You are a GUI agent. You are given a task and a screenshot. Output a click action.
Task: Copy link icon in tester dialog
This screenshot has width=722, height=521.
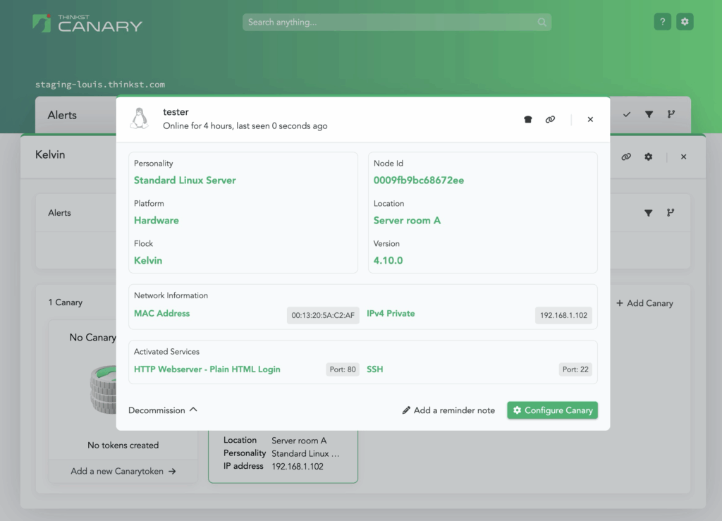tap(550, 119)
